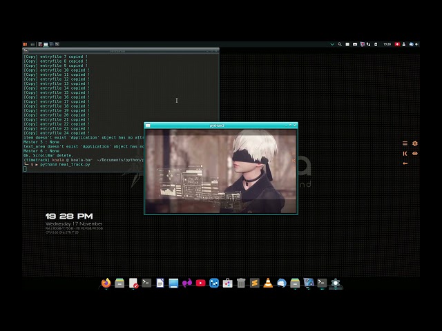Launch VLC media player from dock

pos(268,283)
